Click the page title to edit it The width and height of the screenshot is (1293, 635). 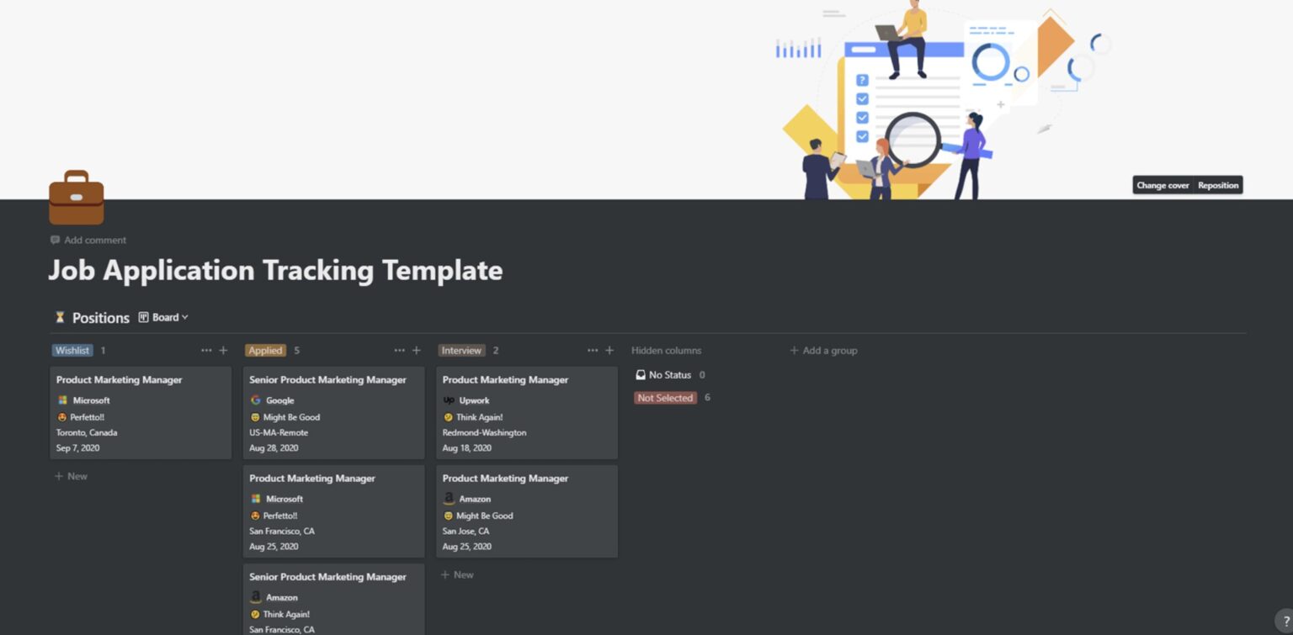point(275,271)
